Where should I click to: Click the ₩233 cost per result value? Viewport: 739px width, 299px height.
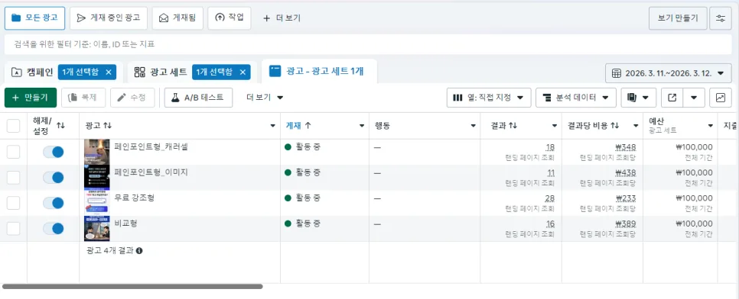[626, 198]
